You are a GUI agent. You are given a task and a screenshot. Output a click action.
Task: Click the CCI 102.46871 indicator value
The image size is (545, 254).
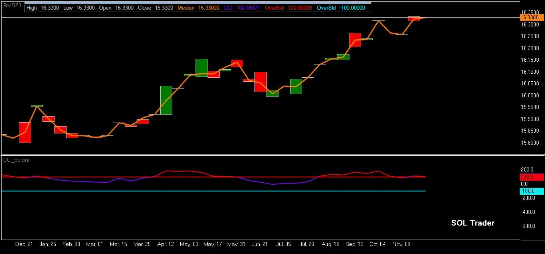242,8
